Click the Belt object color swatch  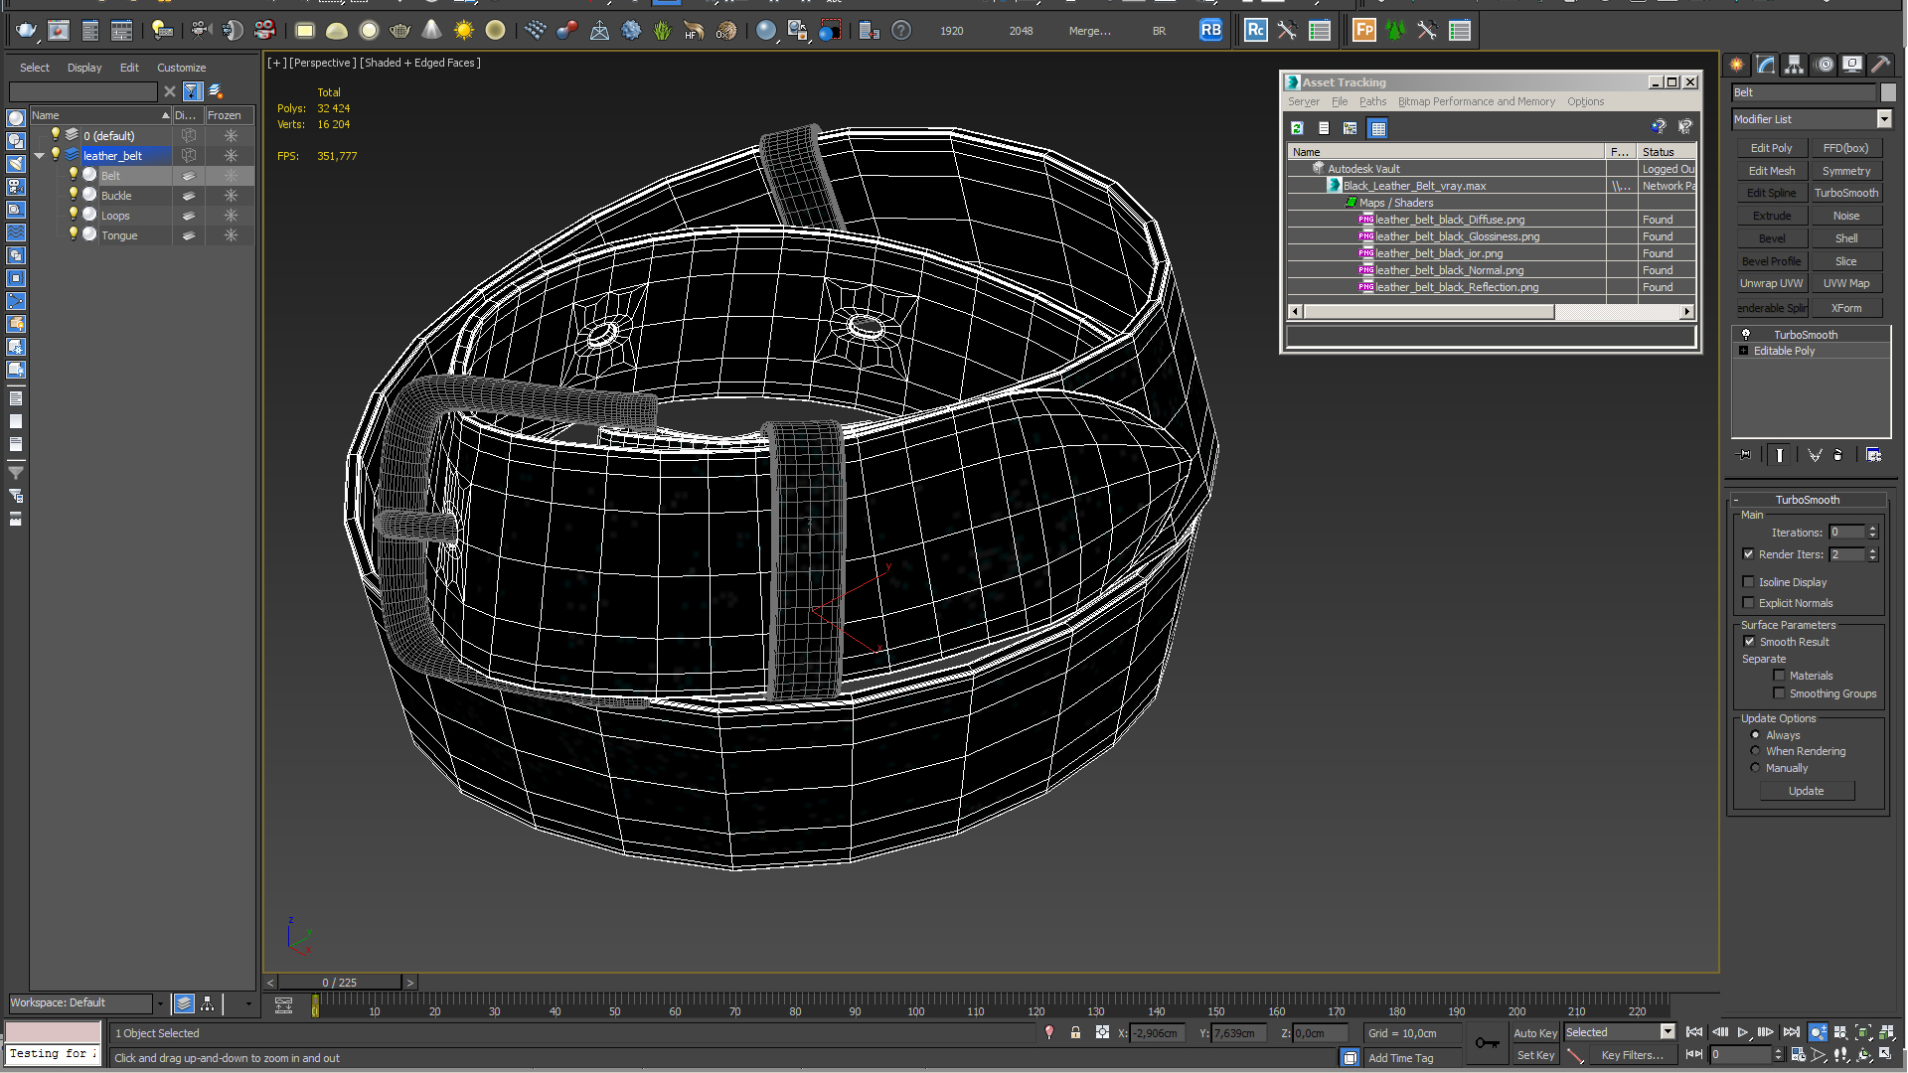1888,92
